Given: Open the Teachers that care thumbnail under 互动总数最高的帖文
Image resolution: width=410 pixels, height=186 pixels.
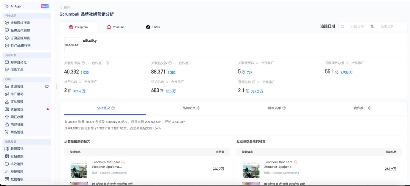Looking at the screenshot, I should pos(251,169).
